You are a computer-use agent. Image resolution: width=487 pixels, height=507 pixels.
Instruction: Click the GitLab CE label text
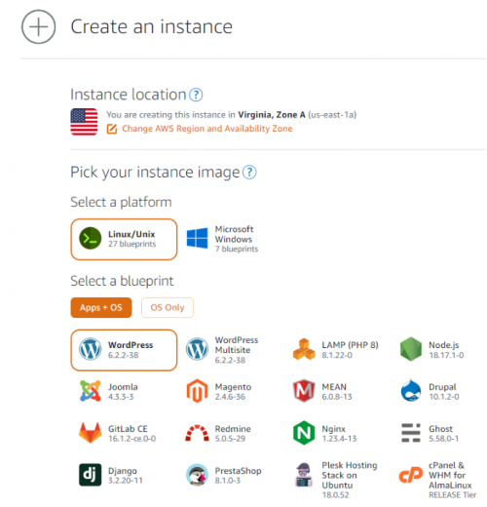click(128, 429)
